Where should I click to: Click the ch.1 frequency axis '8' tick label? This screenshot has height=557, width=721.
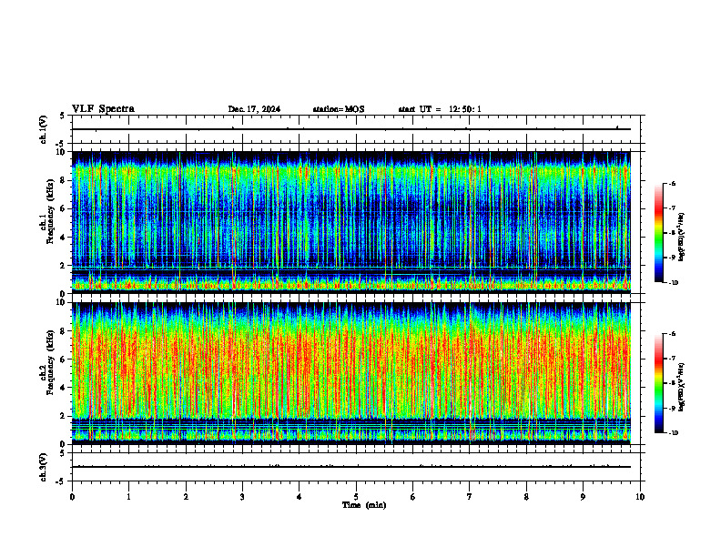(63, 180)
